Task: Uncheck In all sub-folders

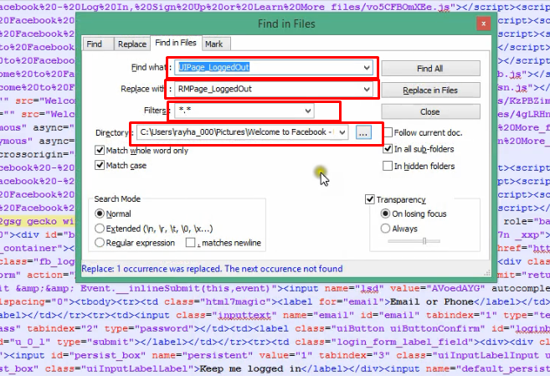Action: (x=388, y=149)
